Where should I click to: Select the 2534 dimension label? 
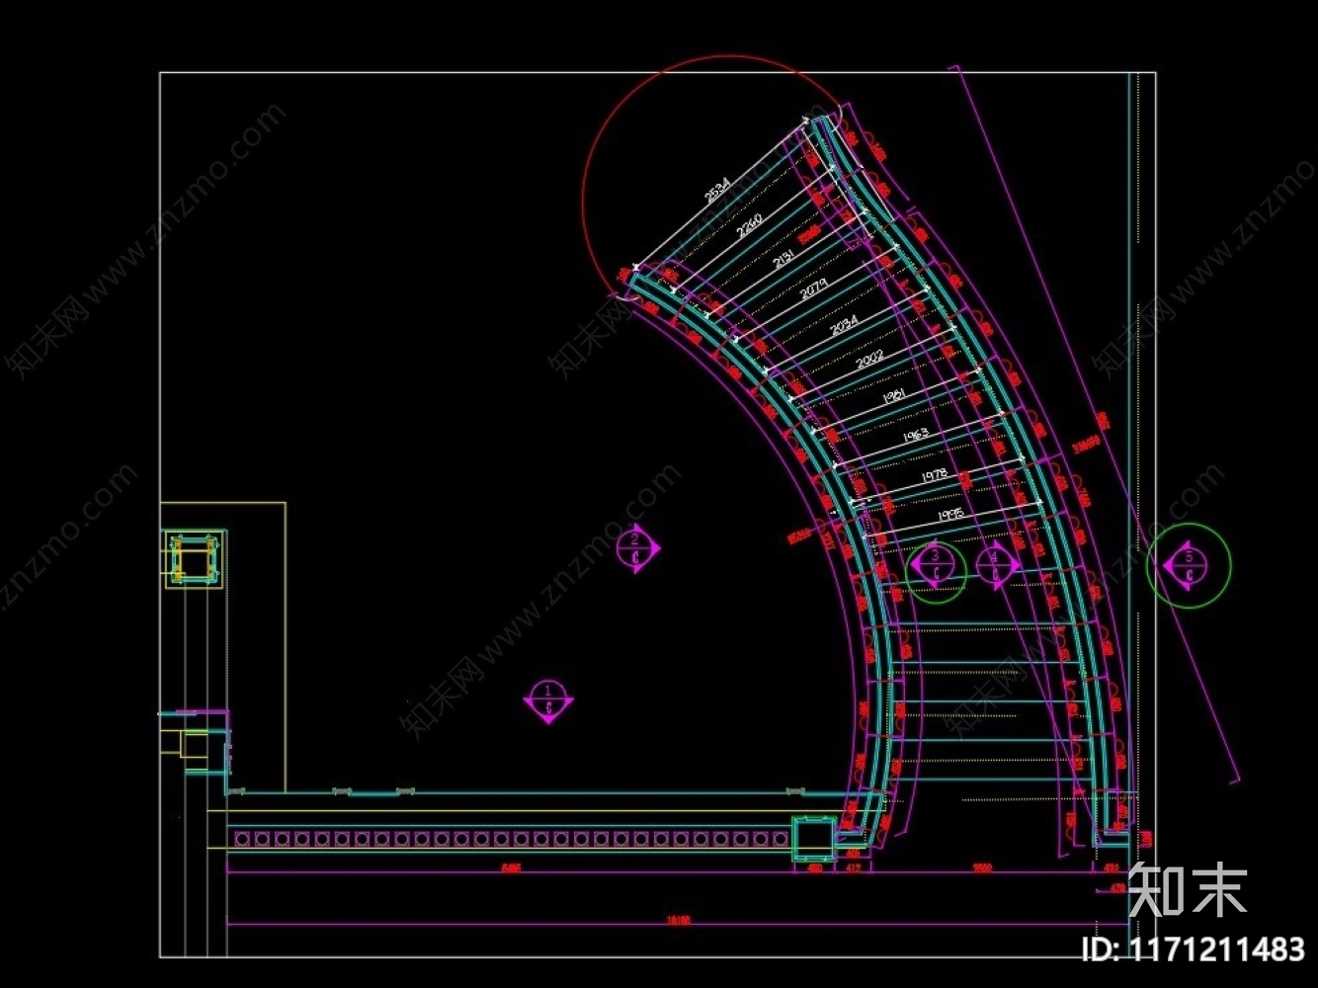[x=718, y=190]
